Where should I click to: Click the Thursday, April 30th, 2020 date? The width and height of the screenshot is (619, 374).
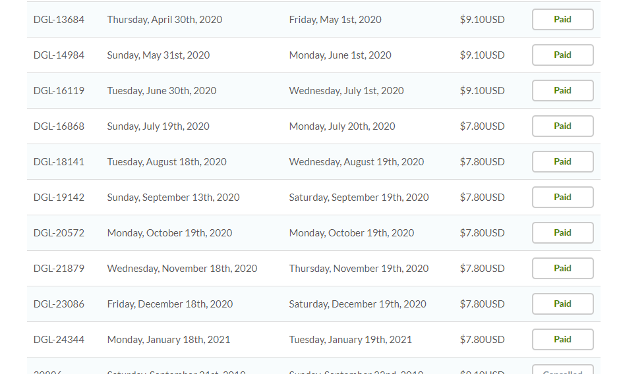pos(165,20)
